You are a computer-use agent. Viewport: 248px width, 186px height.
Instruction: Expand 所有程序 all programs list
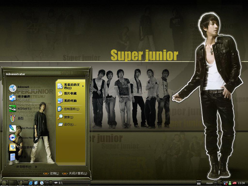[x=26, y=167]
